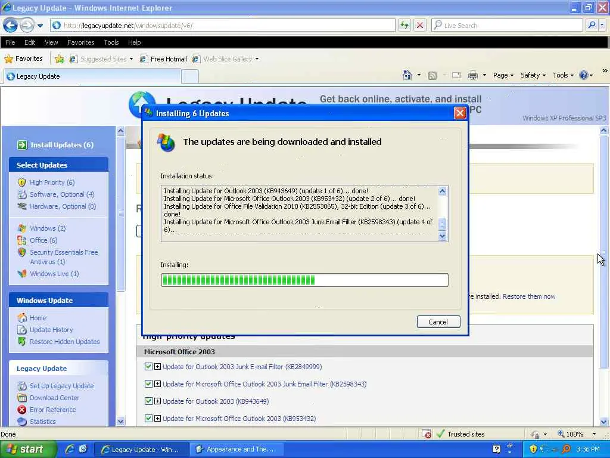Click the Favorites star button
This screenshot has width=610, height=458.
point(23,59)
